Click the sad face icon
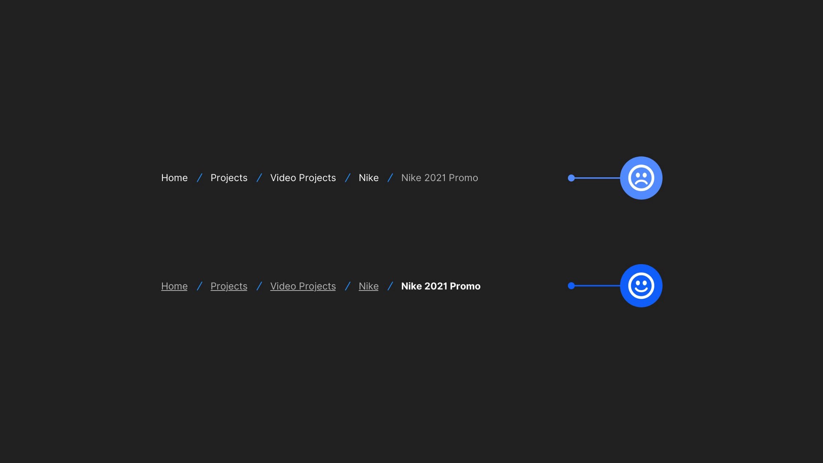 point(641,178)
